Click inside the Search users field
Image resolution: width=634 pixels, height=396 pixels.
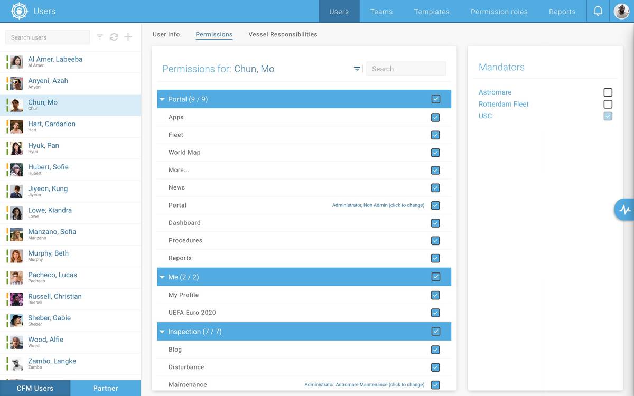tap(47, 37)
